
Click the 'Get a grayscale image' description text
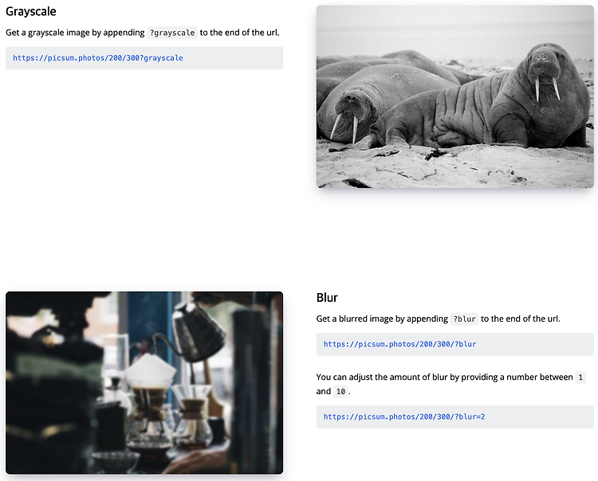click(142, 33)
